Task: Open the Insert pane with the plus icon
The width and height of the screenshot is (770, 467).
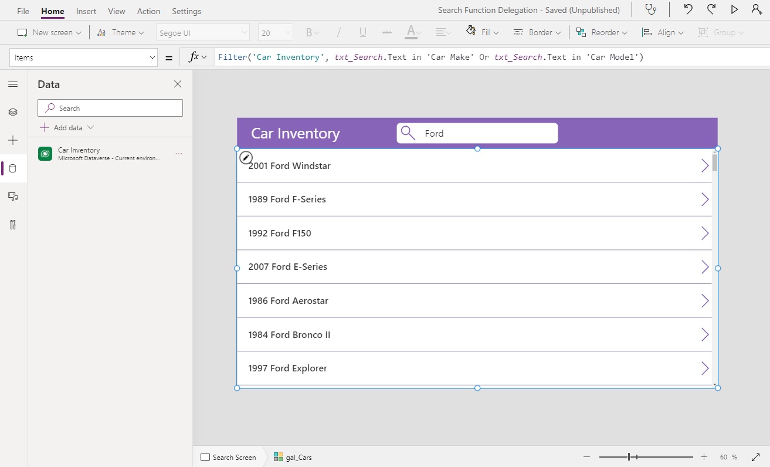Action: (13, 140)
